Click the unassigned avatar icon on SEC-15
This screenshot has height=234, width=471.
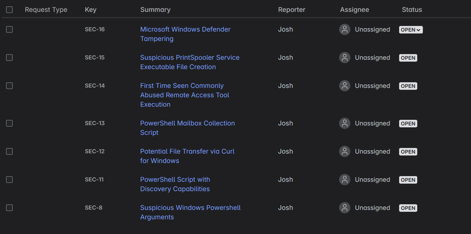345,58
